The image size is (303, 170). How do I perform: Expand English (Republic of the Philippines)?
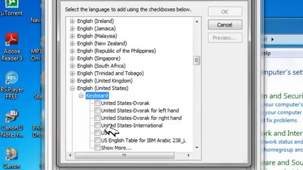pos(72,51)
